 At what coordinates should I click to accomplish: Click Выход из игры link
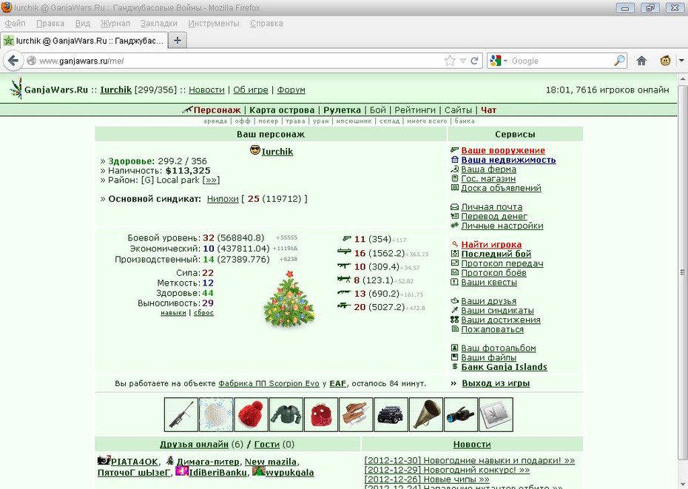click(496, 383)
